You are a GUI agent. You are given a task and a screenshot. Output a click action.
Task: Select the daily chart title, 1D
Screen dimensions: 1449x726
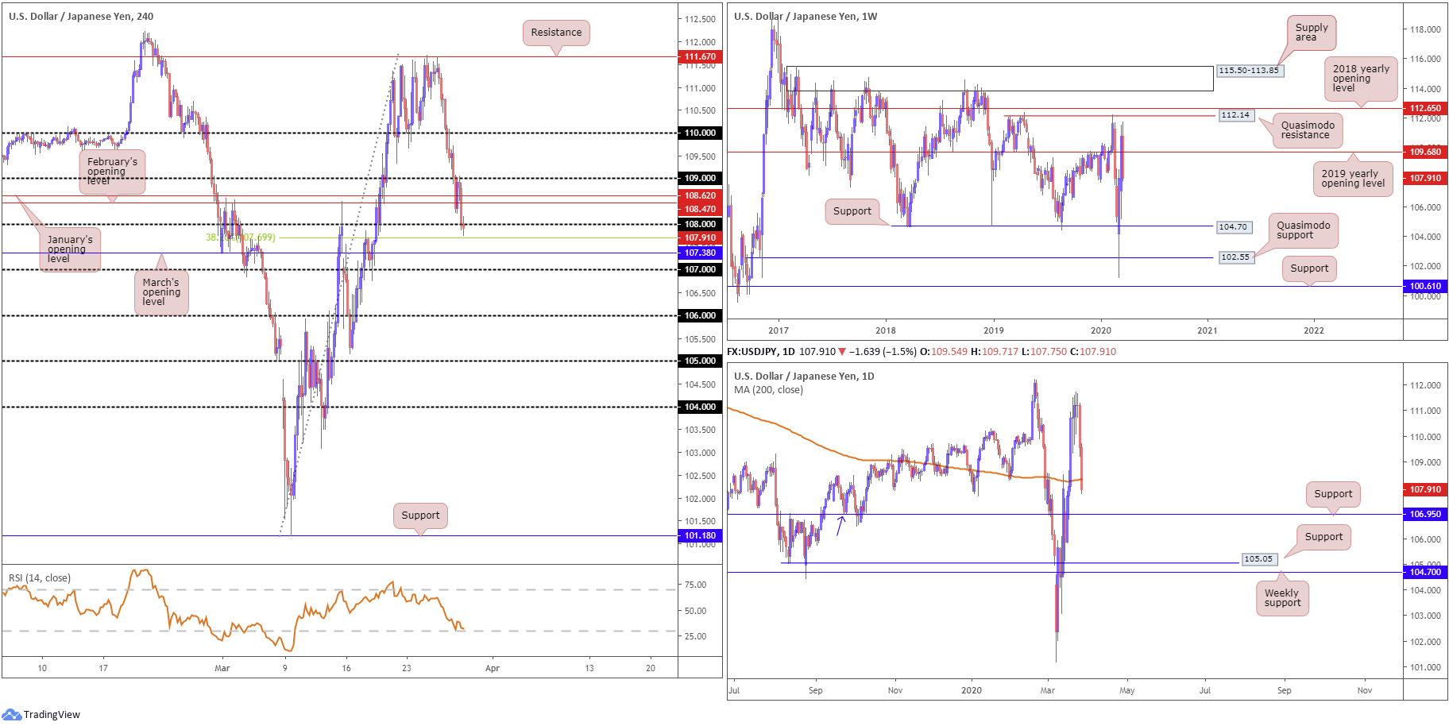(x=804, y=377)
